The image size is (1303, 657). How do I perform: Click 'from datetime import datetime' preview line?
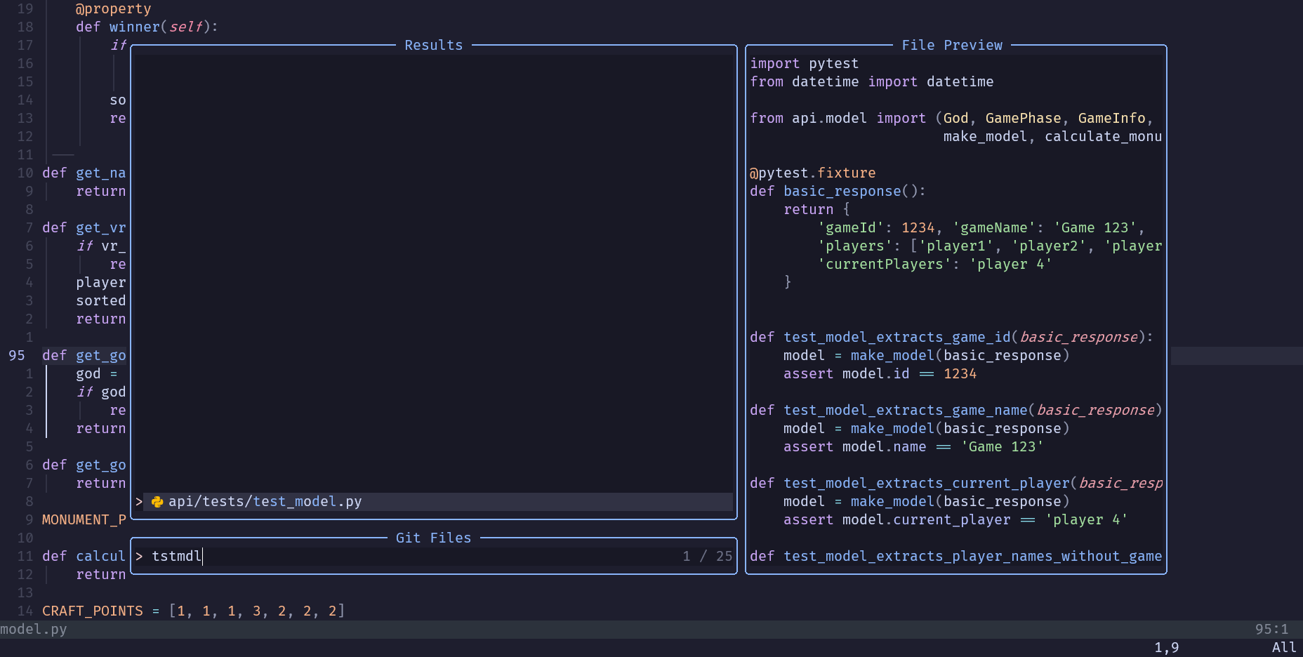coord(872,82)
